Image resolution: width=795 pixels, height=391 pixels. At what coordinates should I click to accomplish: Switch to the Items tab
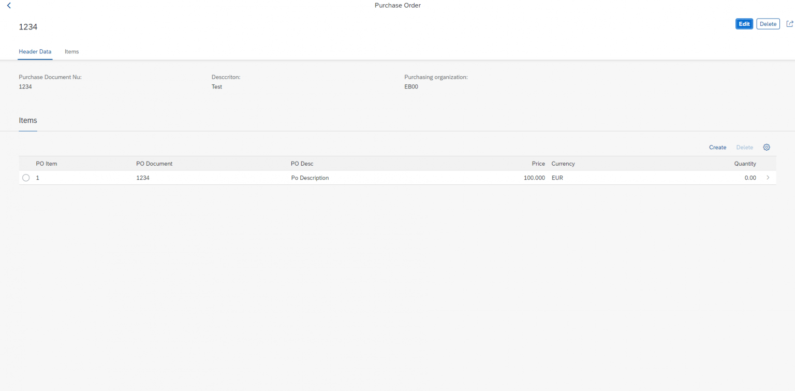[71, 51]
